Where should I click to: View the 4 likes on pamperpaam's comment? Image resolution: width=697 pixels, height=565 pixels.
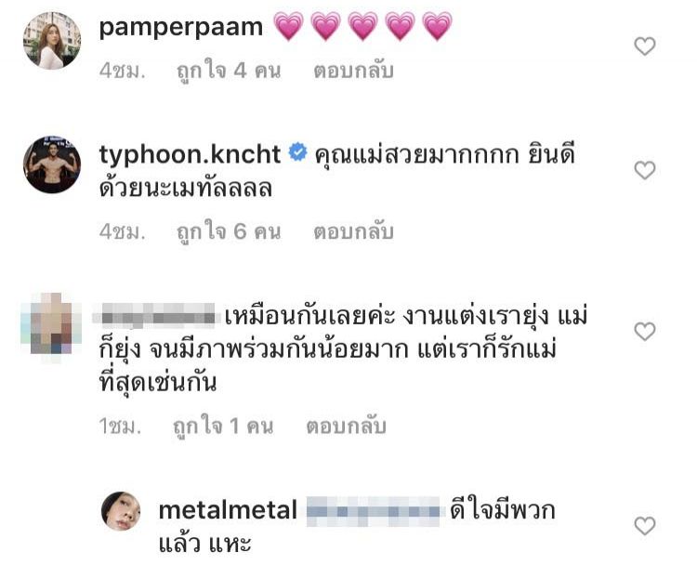click(x=229, y=71)
